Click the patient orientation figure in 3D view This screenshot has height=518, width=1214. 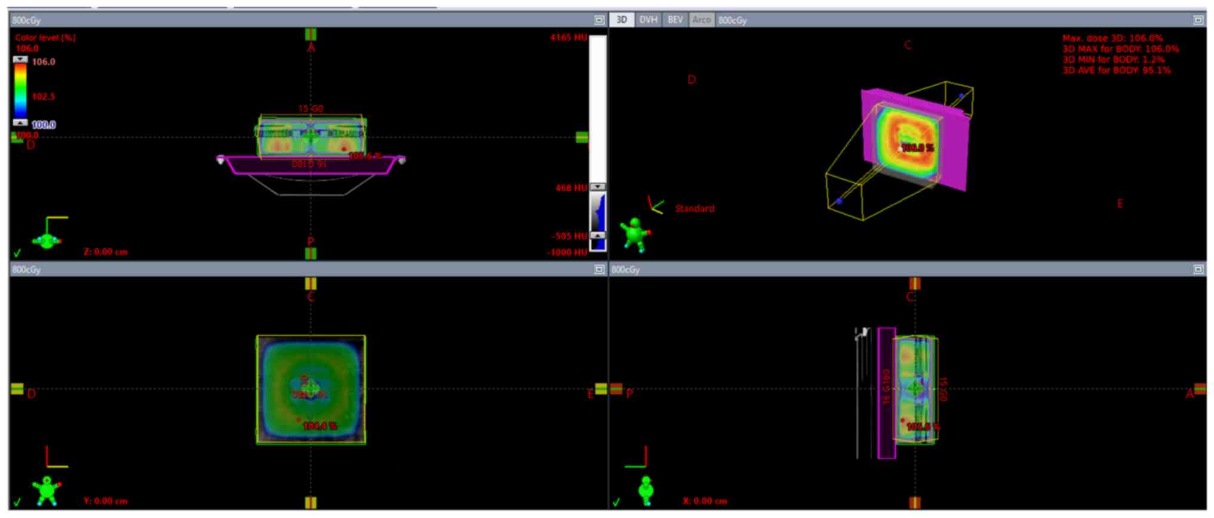pos(636,234)
